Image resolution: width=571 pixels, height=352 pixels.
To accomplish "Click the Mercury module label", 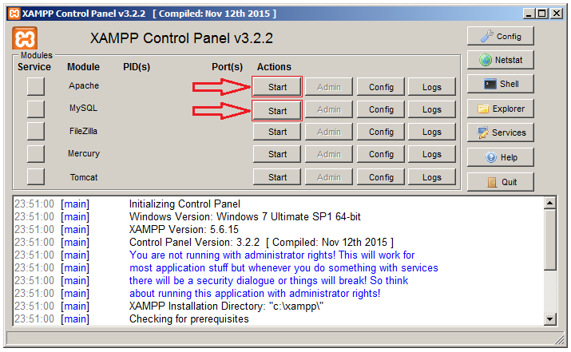I will [84, 153].
